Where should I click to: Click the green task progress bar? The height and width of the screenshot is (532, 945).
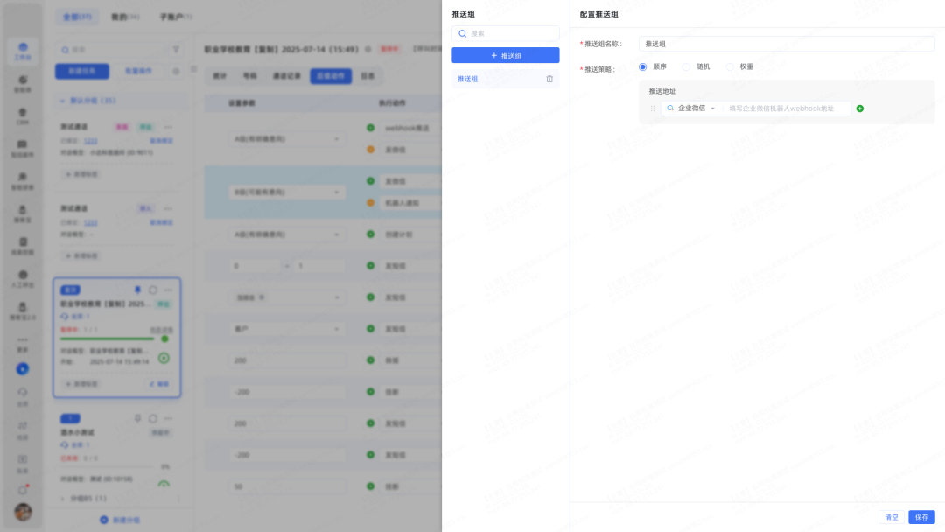point(108,339)
